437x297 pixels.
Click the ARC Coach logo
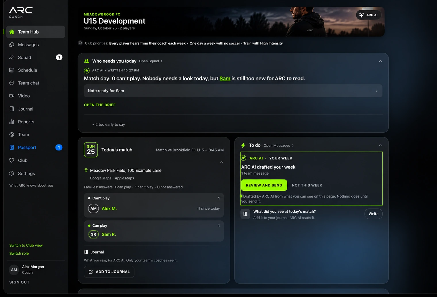(x=21, y=13)
